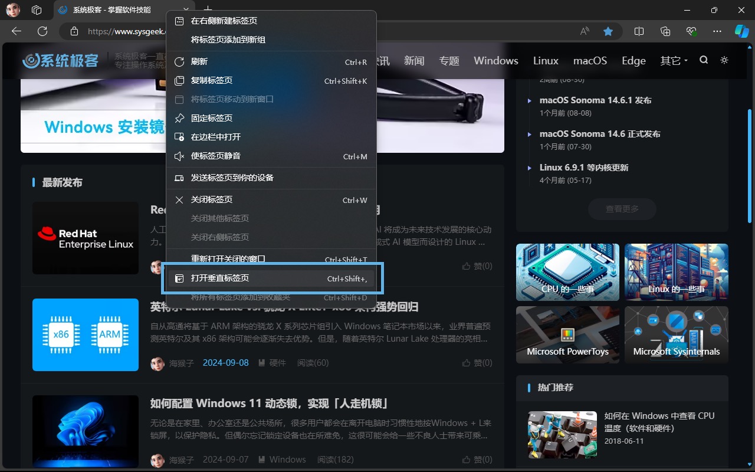This screenshot has width=755, height=472.
Task: Select 关闭标签页 menu item
Action: point(271,199)
